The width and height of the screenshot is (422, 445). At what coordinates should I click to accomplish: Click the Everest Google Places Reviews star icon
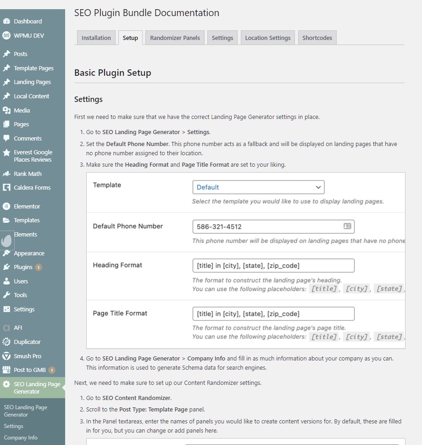pos(6,152)
